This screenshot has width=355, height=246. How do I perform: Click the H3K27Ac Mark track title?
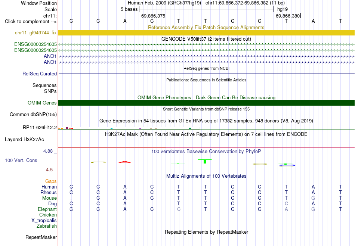(206, 134)
